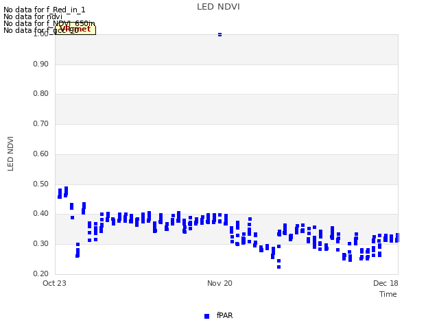Click the fPAR legend label
Viewport: 439px width, 329px height.
224,315
